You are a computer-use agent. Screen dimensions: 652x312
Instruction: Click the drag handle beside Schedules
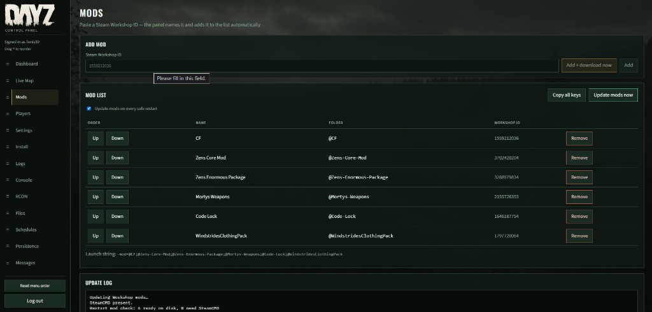(8, 229)
